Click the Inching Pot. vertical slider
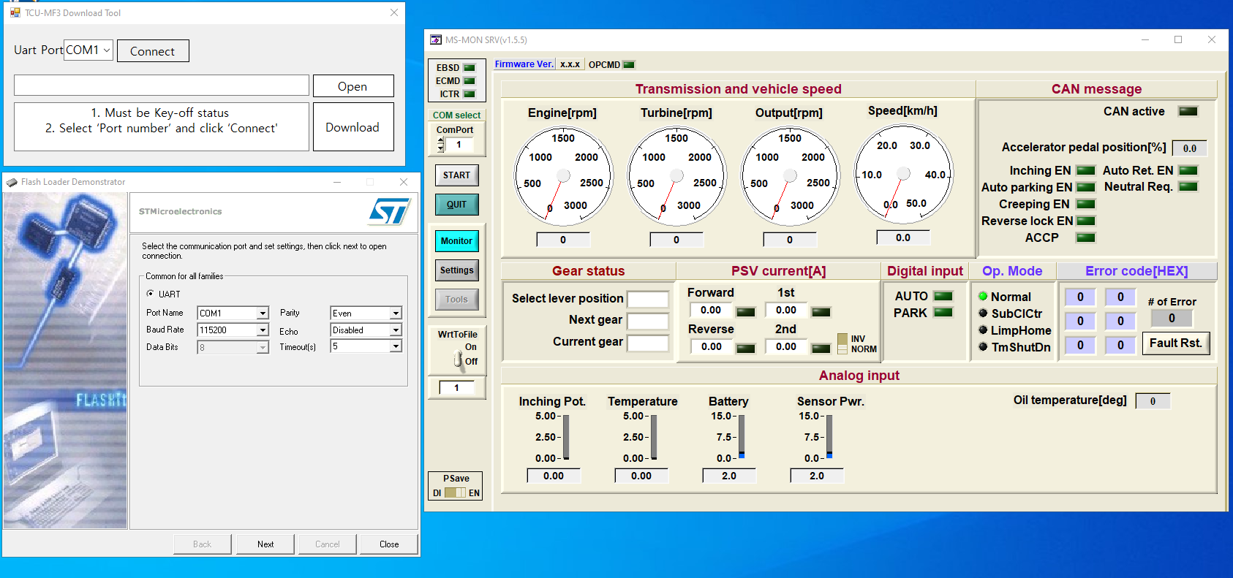The height and width of the screenshot is (578, 1233). pyautogui.click(x=566, y=437)
